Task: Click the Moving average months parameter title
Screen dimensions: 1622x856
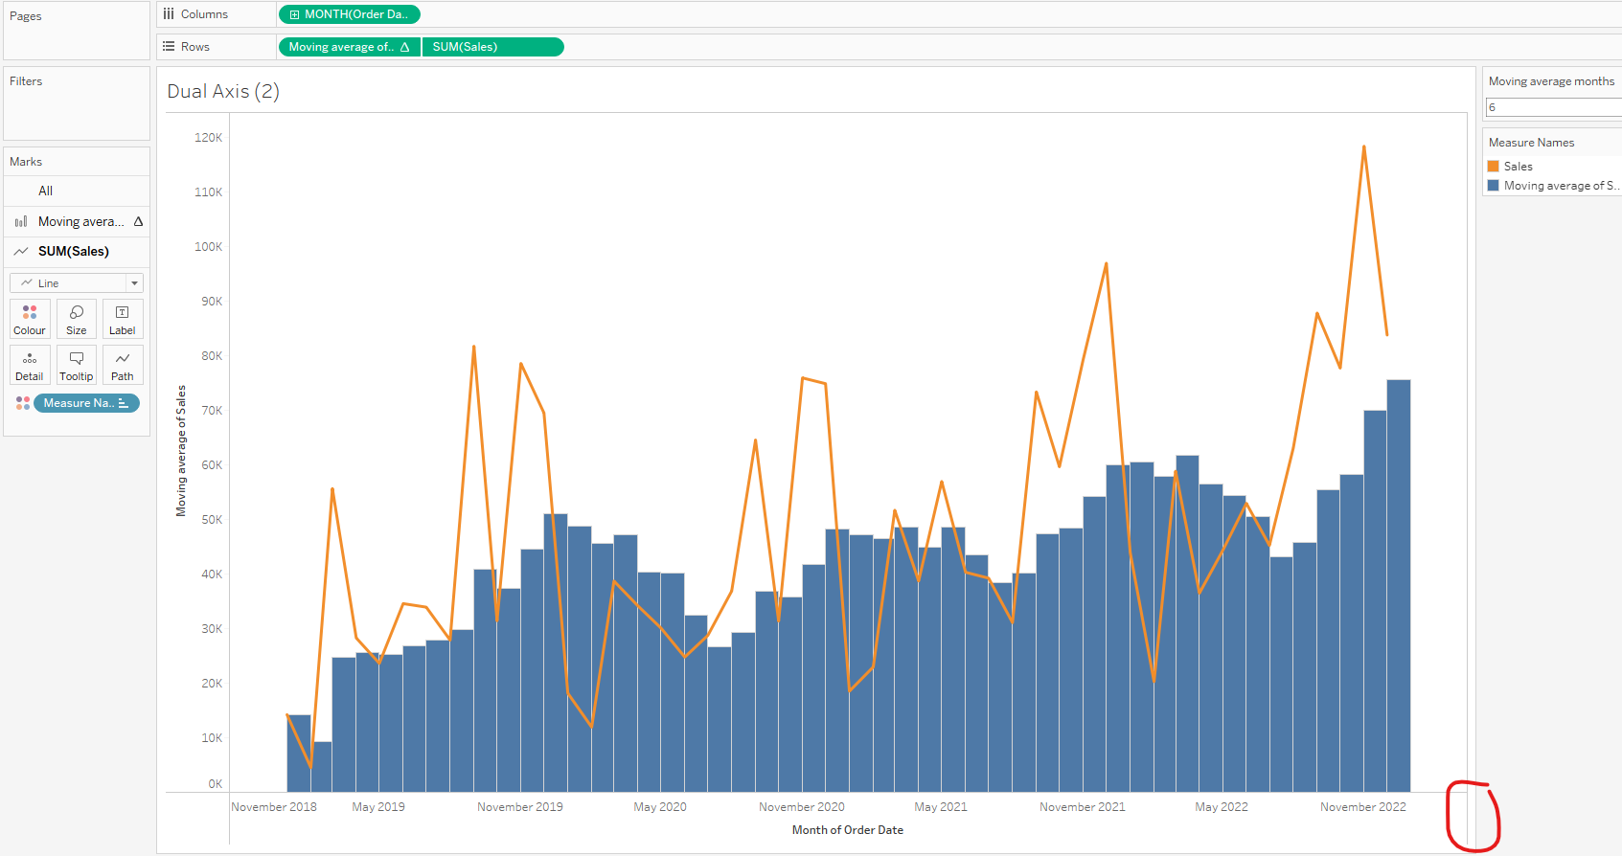Action: point(1551,81)
